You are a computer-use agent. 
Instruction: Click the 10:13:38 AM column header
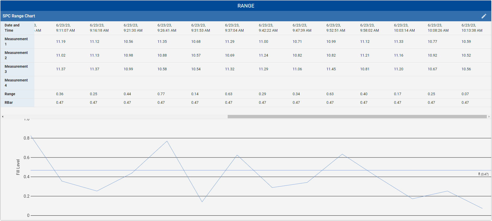(x=472, y=28)
